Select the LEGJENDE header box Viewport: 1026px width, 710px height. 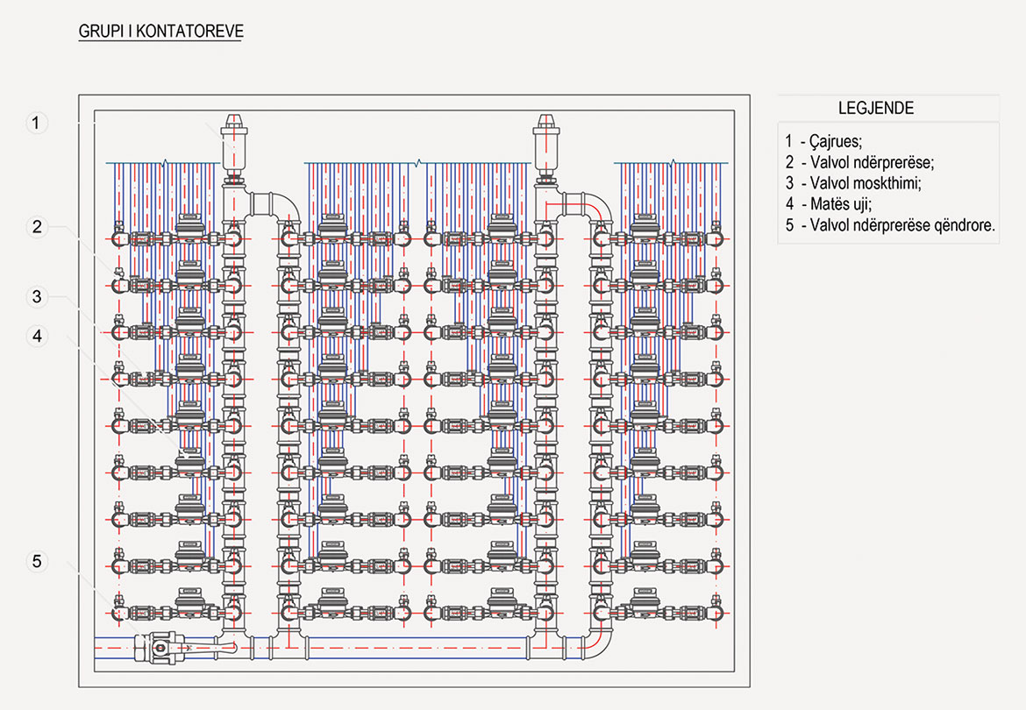pos(887,109)
